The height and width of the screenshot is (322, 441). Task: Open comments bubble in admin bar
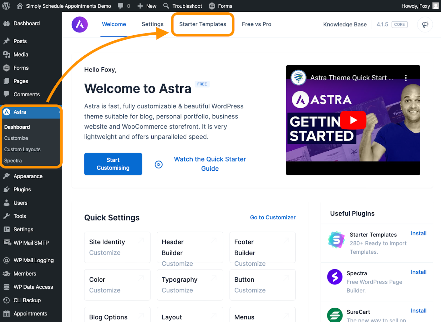coord(124,6)
